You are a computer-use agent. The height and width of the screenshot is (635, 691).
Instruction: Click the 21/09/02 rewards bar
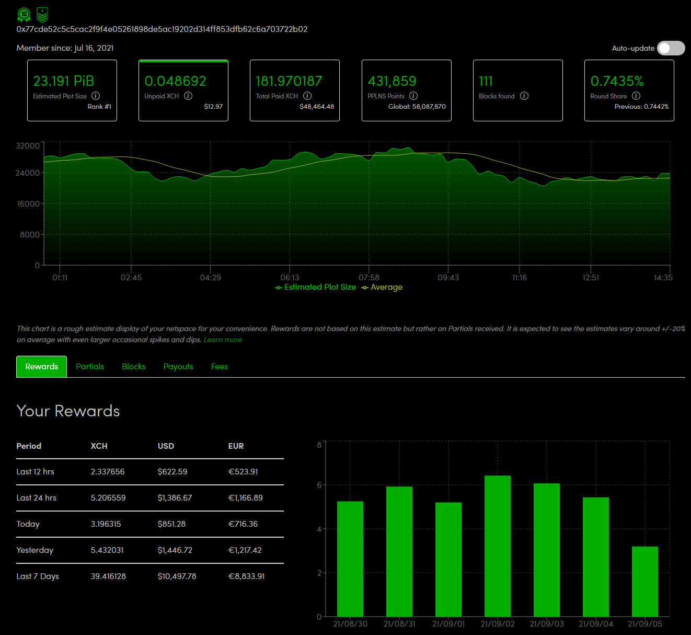click(x=498, y=546)
